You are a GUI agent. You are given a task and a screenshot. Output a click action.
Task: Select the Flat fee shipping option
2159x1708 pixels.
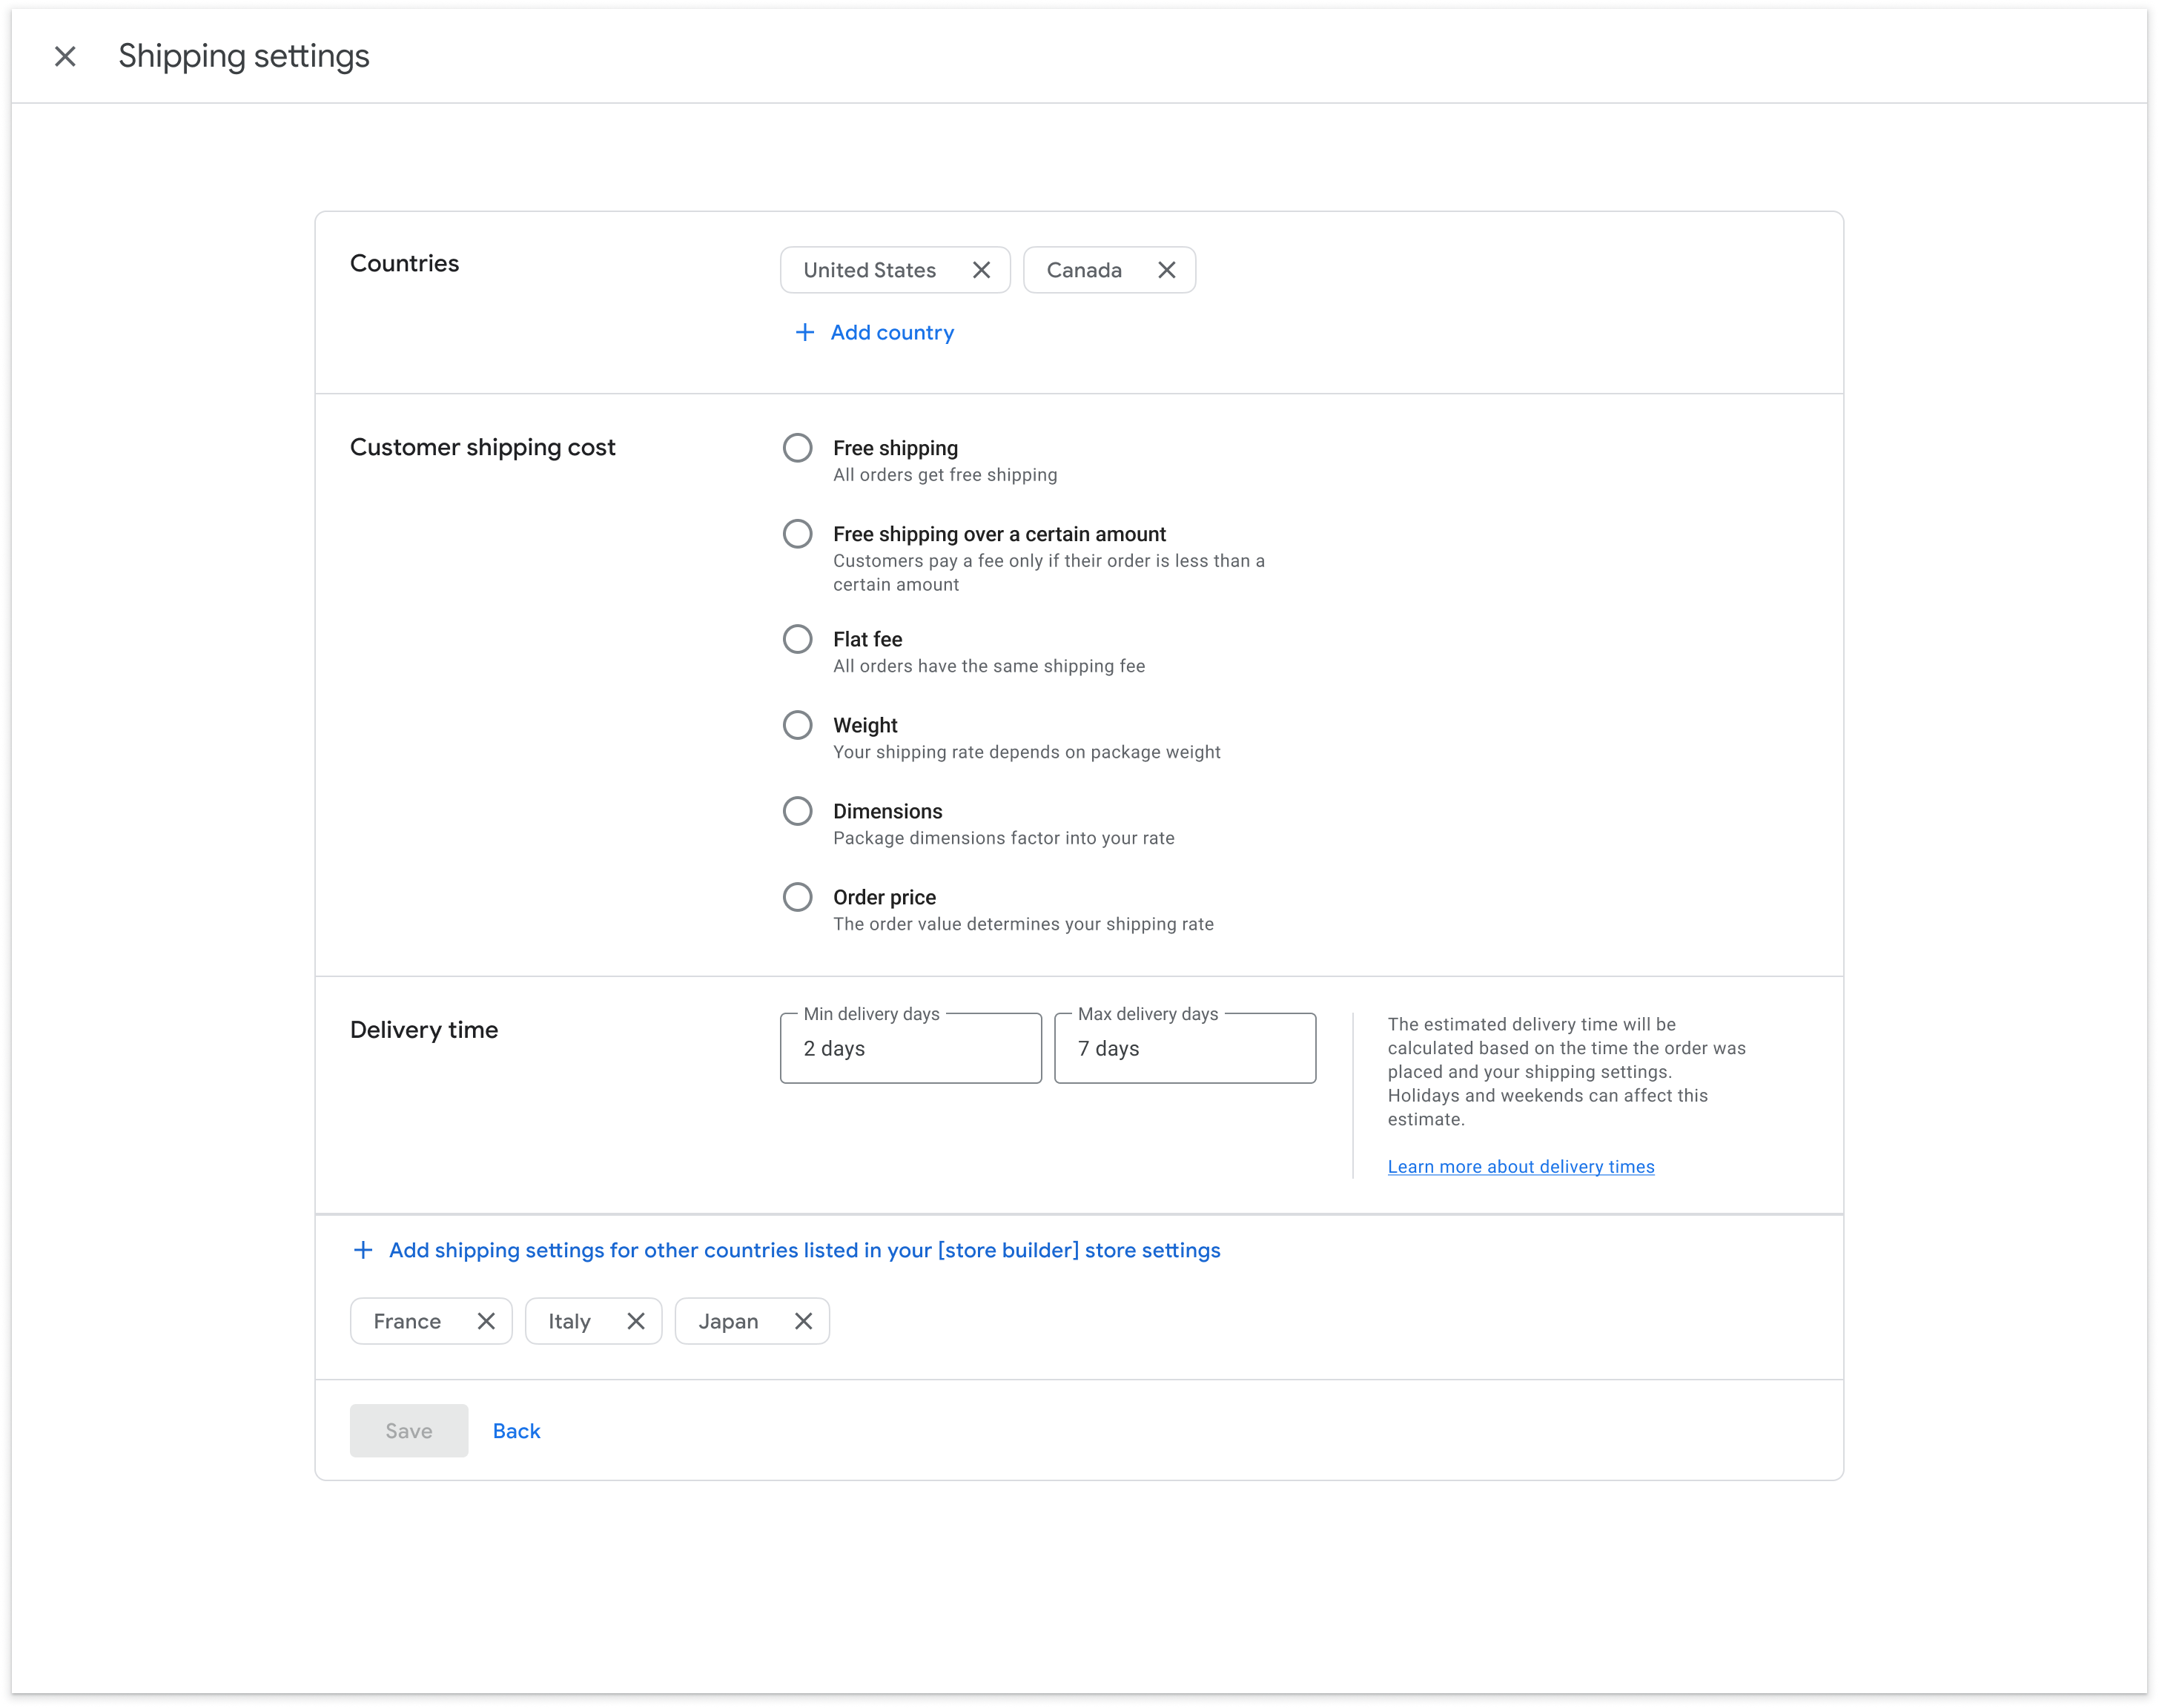[797, 638]
